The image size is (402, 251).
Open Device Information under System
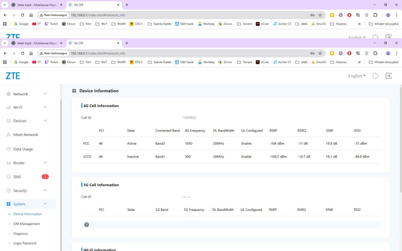tap(27, 214)
